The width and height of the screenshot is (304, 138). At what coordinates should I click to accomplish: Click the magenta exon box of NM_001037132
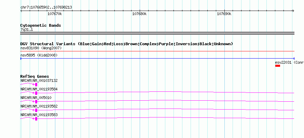(x=36, y=85)
